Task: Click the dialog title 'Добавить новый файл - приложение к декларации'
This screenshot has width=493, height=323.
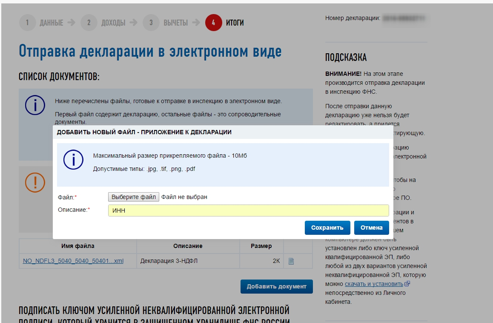Action: [x=144, y=132]
